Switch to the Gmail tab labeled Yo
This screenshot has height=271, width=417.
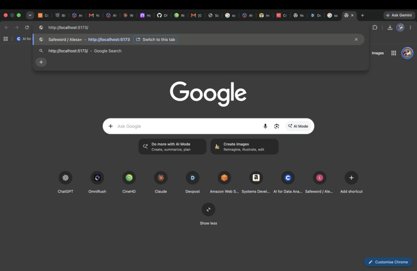click(94, 16)
